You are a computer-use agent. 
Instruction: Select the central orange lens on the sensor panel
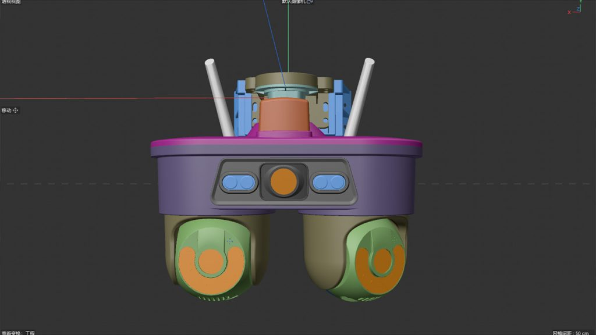coord(283,181)
